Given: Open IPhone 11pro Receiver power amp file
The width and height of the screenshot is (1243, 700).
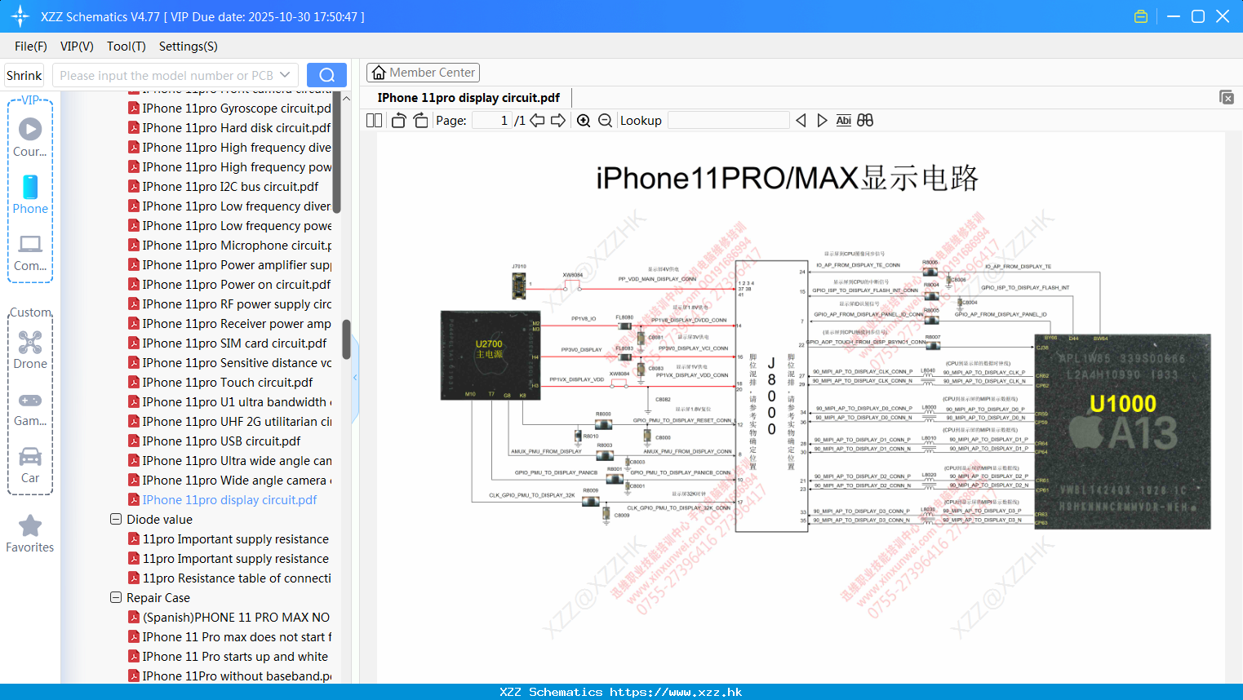Looking at the screenshot, I should coord(229,323).
